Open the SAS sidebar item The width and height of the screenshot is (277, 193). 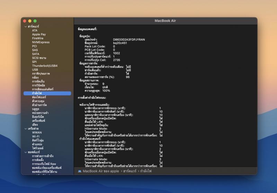coord(35,50)
